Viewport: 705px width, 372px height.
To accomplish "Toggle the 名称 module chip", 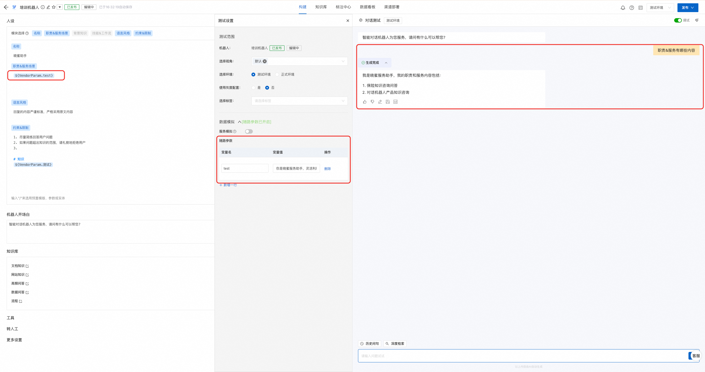I will click(x=37, y=33).
